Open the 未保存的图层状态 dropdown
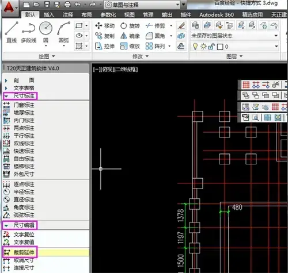The image size is (288, 273). click(x=234, y=36)
